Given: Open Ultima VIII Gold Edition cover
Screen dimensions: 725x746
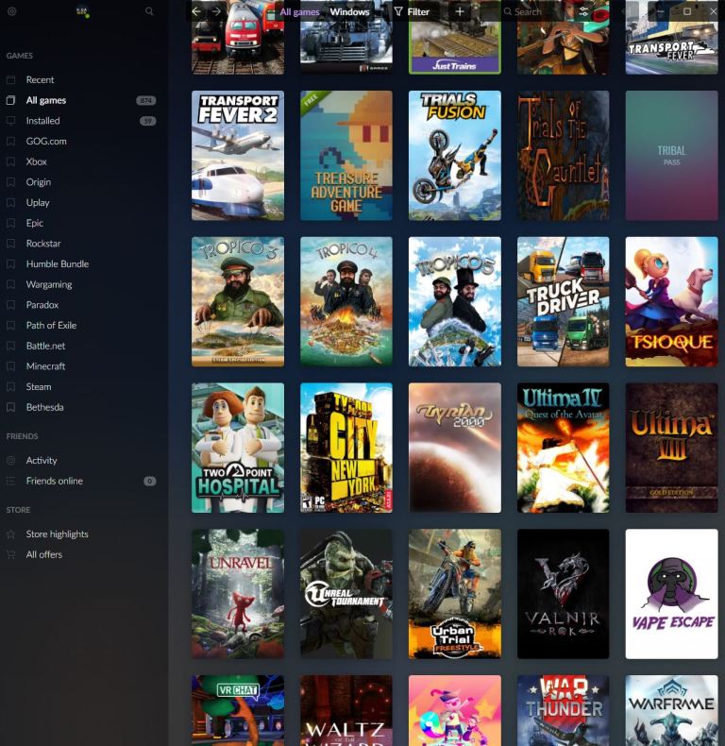Looking at the screenshot, I should (672, 448).
